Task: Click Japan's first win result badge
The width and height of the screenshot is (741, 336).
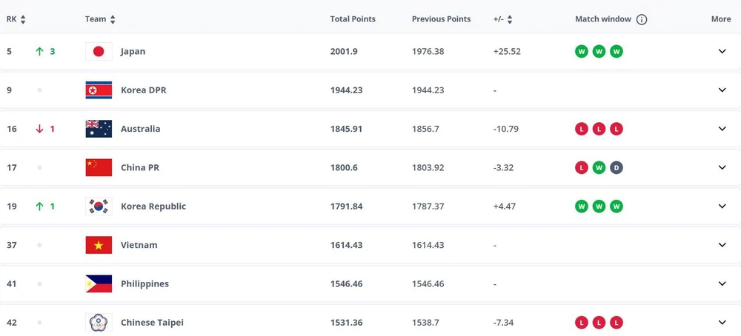Action: click(x=582, y=52)
